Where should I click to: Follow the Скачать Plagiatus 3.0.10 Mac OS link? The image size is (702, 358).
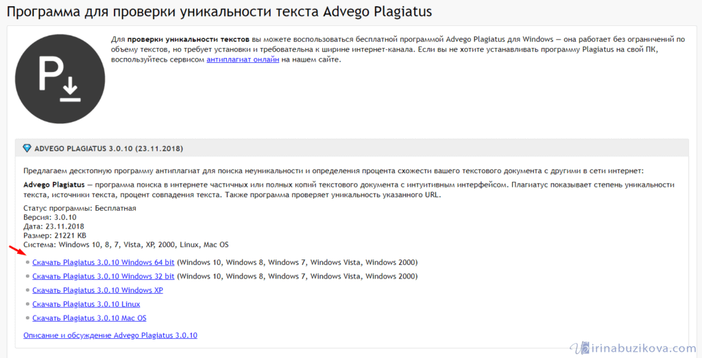(89, 318)
